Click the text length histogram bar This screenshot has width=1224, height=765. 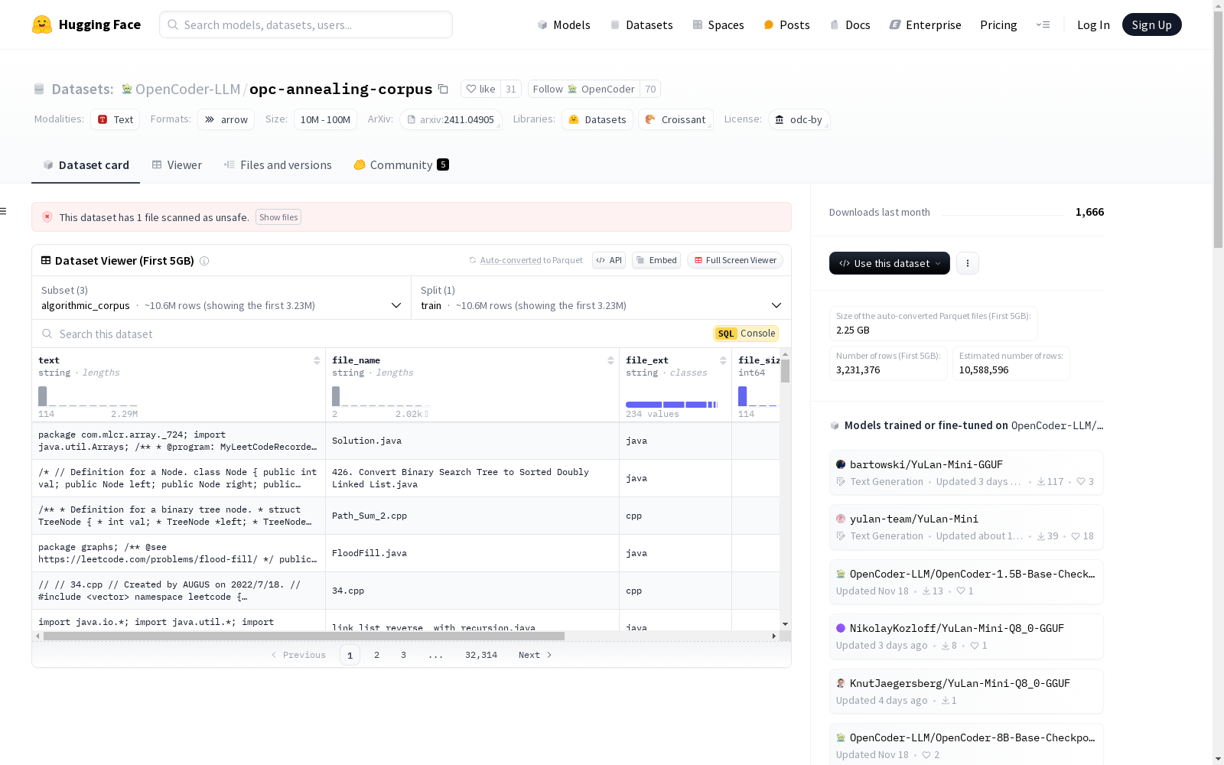pos(43,396)
